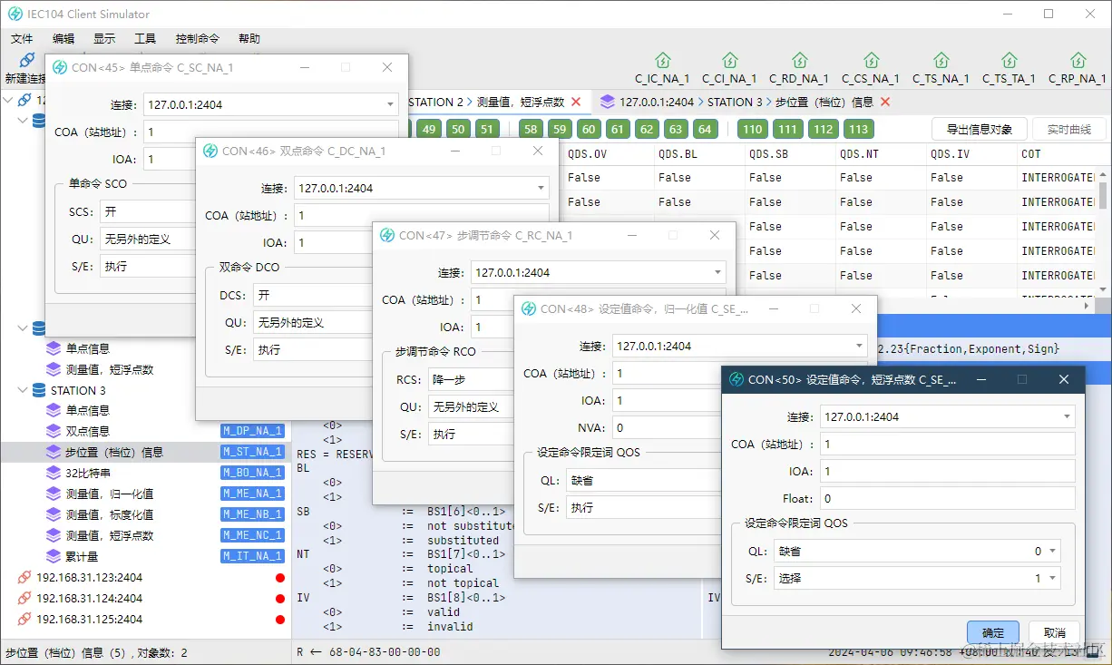The height and width of the screenshot is (665, 1112).
Task: Click the 新建连接 new connection icon
Action: pyautogui.click(x=27, y=61)
